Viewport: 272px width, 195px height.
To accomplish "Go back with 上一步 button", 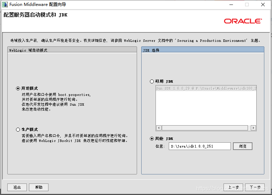I will 233,187.
